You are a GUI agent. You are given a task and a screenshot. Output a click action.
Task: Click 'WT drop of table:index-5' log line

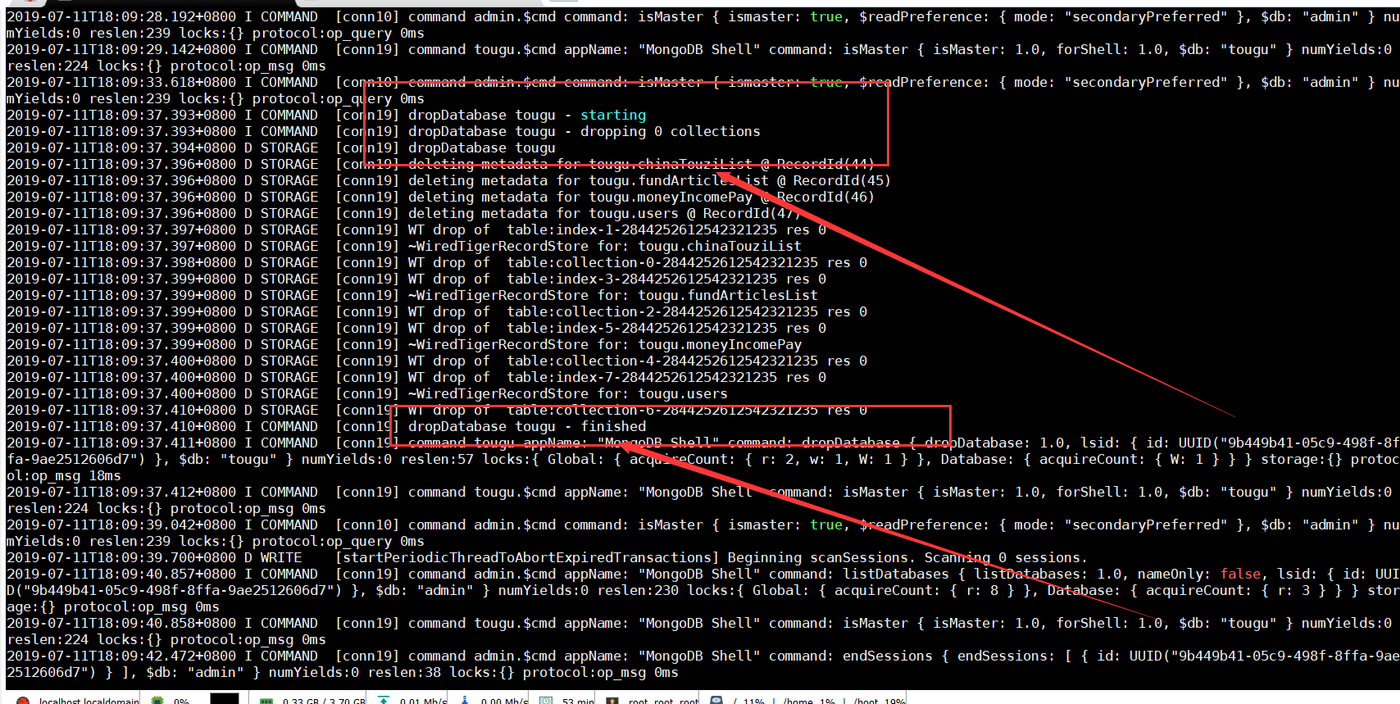(x=617, y=328)
